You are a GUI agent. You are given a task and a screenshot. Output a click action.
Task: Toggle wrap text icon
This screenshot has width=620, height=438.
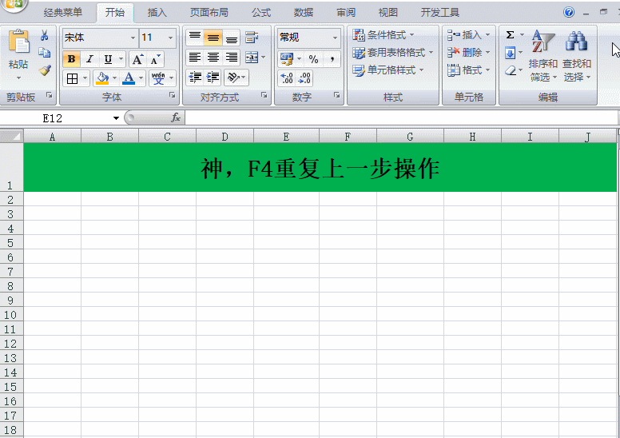pos(252,38)
